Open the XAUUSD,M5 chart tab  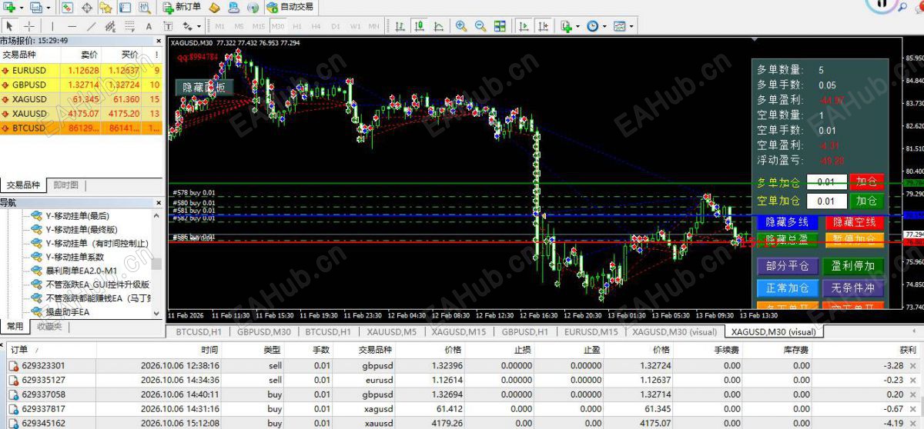[392, 331]
